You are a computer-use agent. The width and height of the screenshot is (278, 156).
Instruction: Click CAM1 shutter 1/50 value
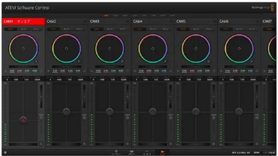tap(26, 80)
